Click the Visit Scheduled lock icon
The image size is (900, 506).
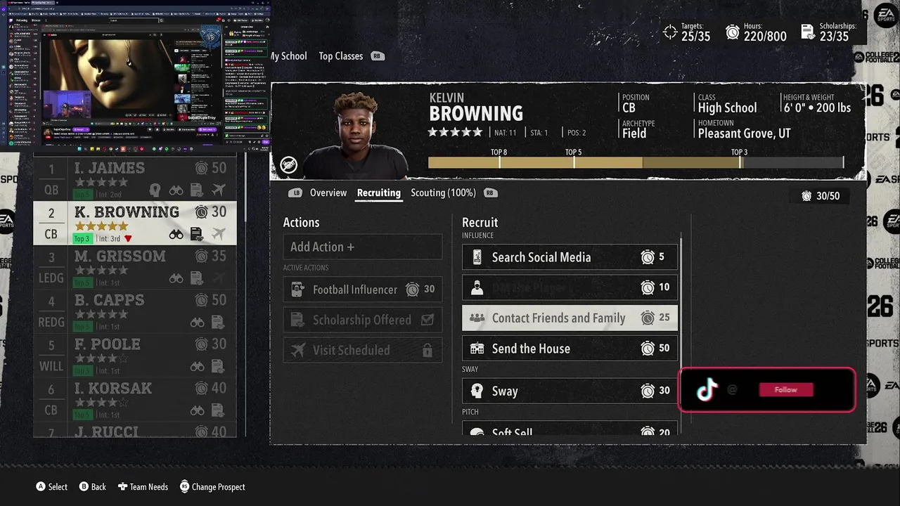427,350
